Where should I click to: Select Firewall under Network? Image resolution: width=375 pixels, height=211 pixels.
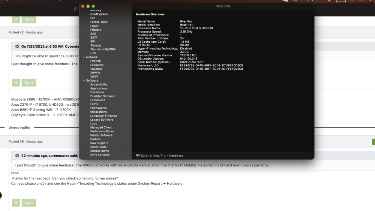[x=95, y=61]
